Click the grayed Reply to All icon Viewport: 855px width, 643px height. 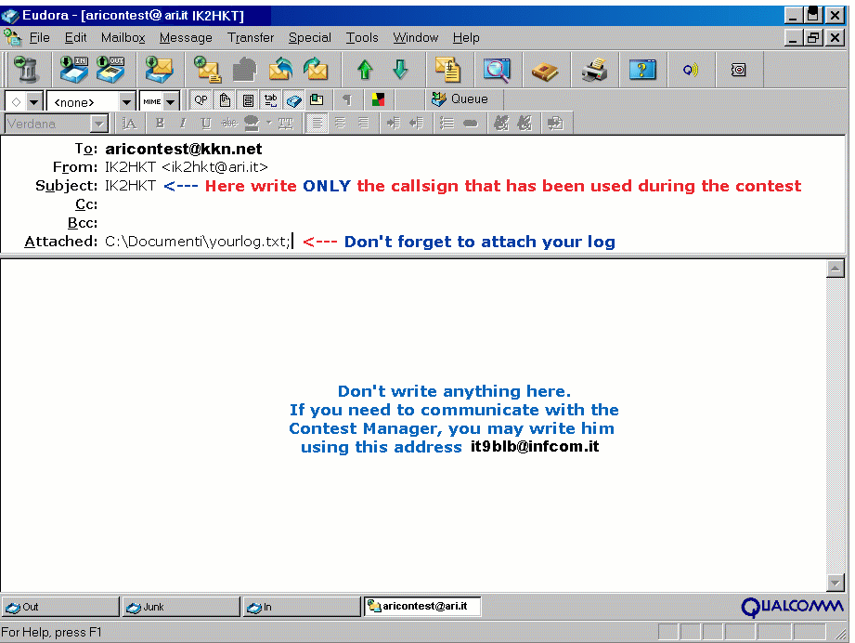point(244,70)
